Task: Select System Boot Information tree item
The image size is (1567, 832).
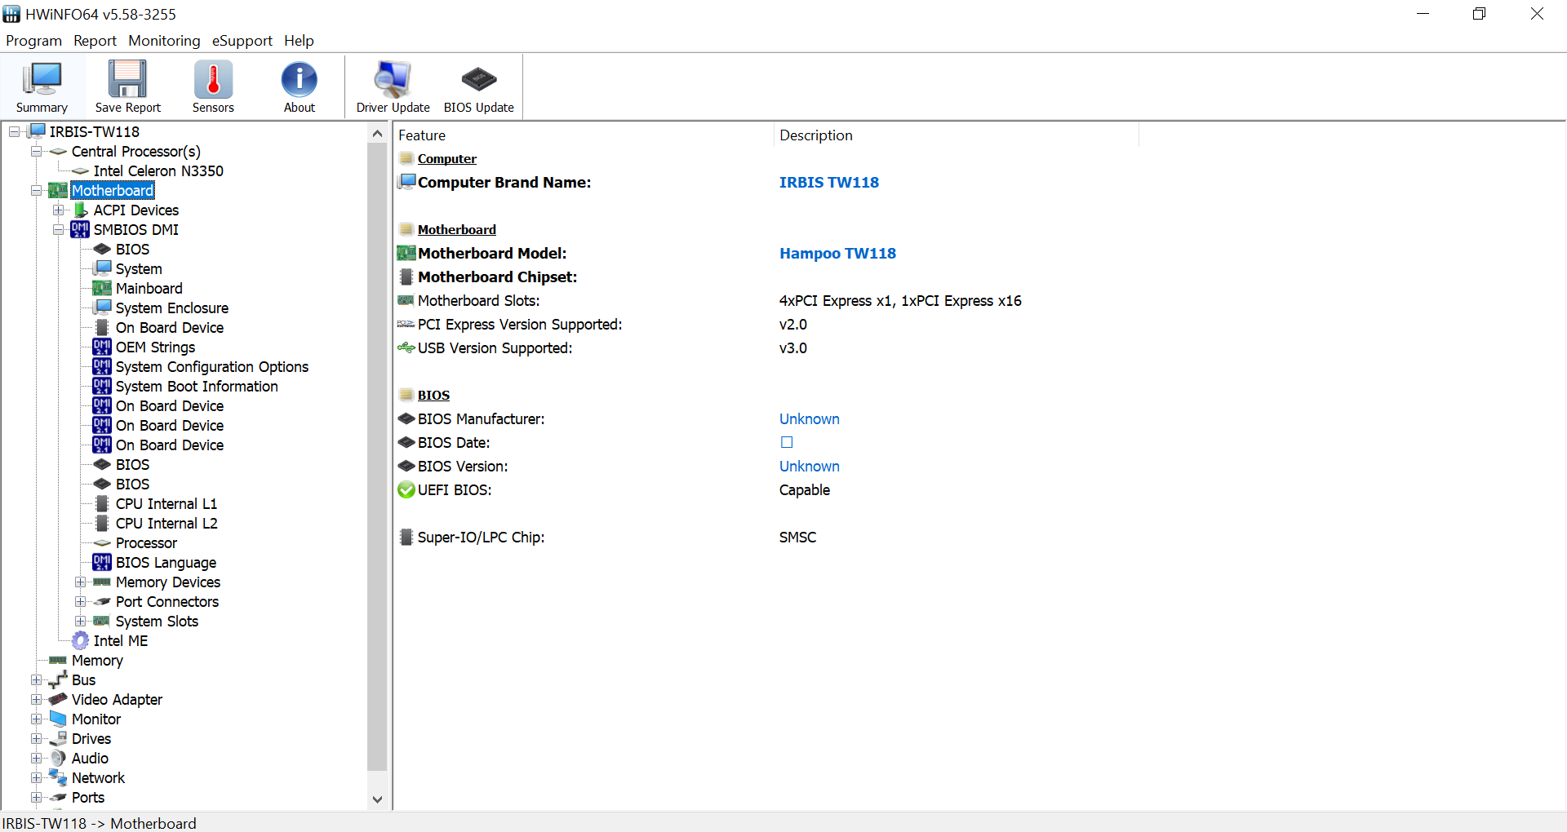Action: [x=197, y=387]
